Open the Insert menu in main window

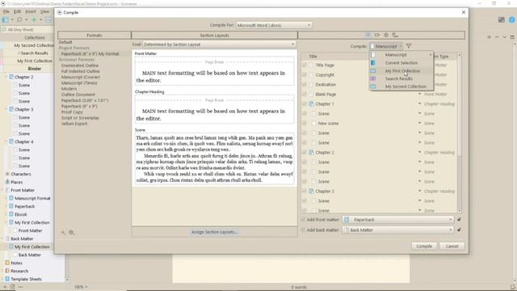click(31, 11)
